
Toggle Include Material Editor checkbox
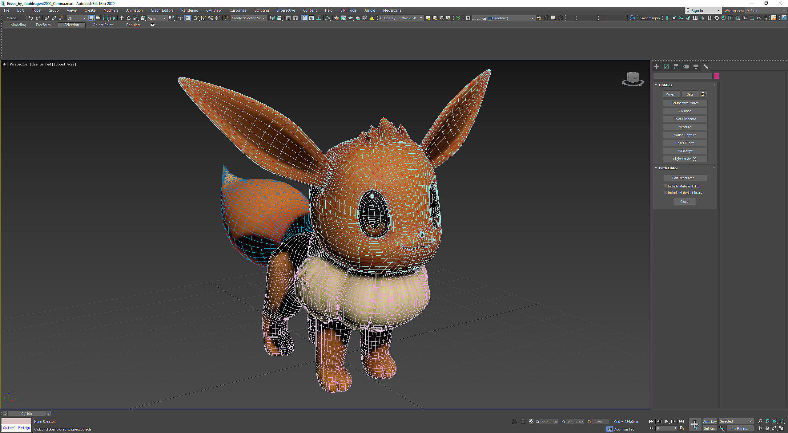(x=665, y=186)
